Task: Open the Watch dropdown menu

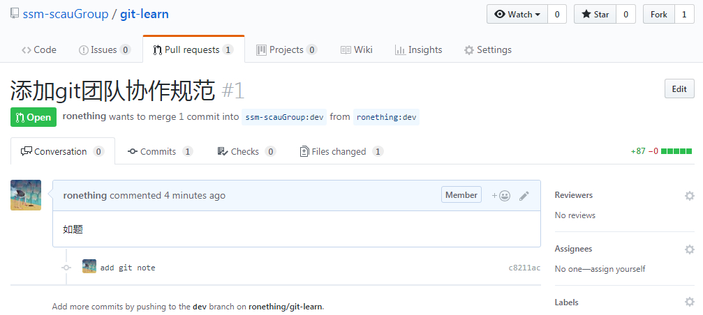Action: [x=517, y=15]
